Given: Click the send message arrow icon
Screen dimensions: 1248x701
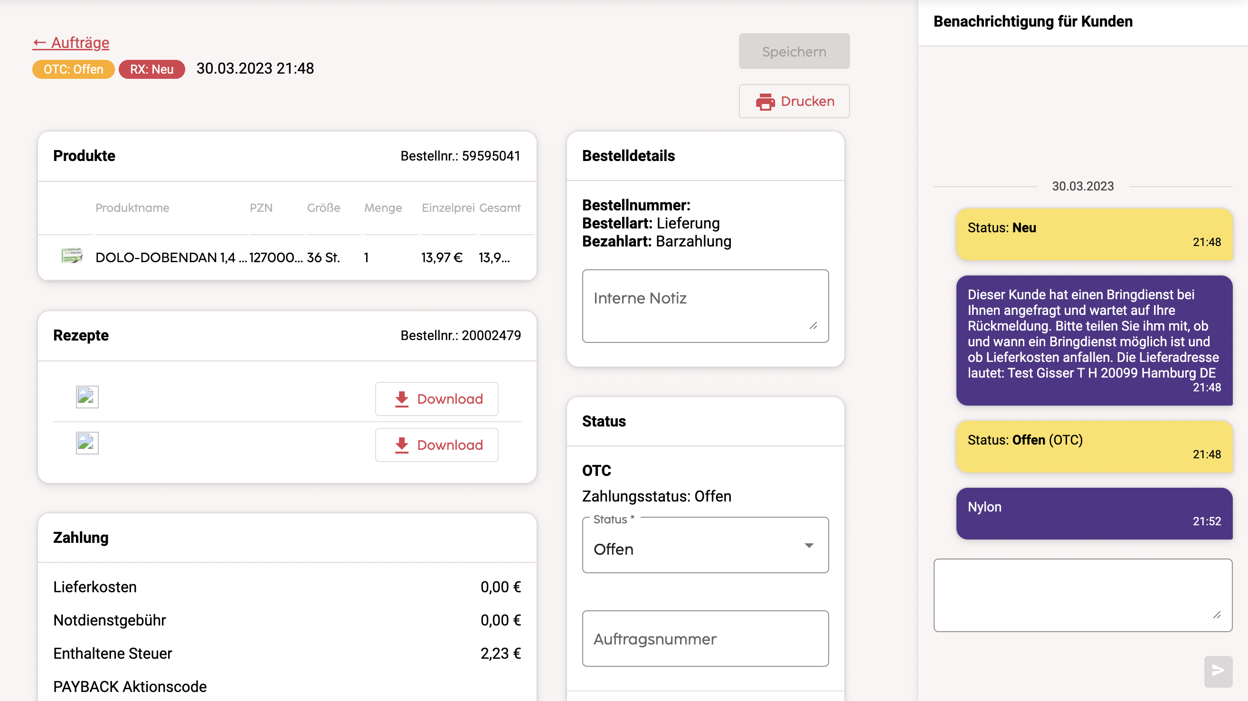Looking at the screenshot, I should pyautogui.click(x=1218, y=671).
